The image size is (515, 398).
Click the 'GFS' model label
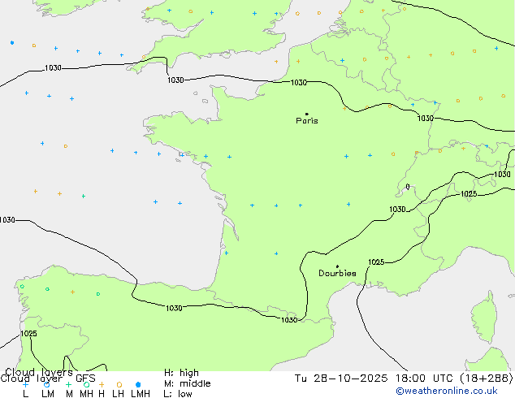tap(85, 379)
